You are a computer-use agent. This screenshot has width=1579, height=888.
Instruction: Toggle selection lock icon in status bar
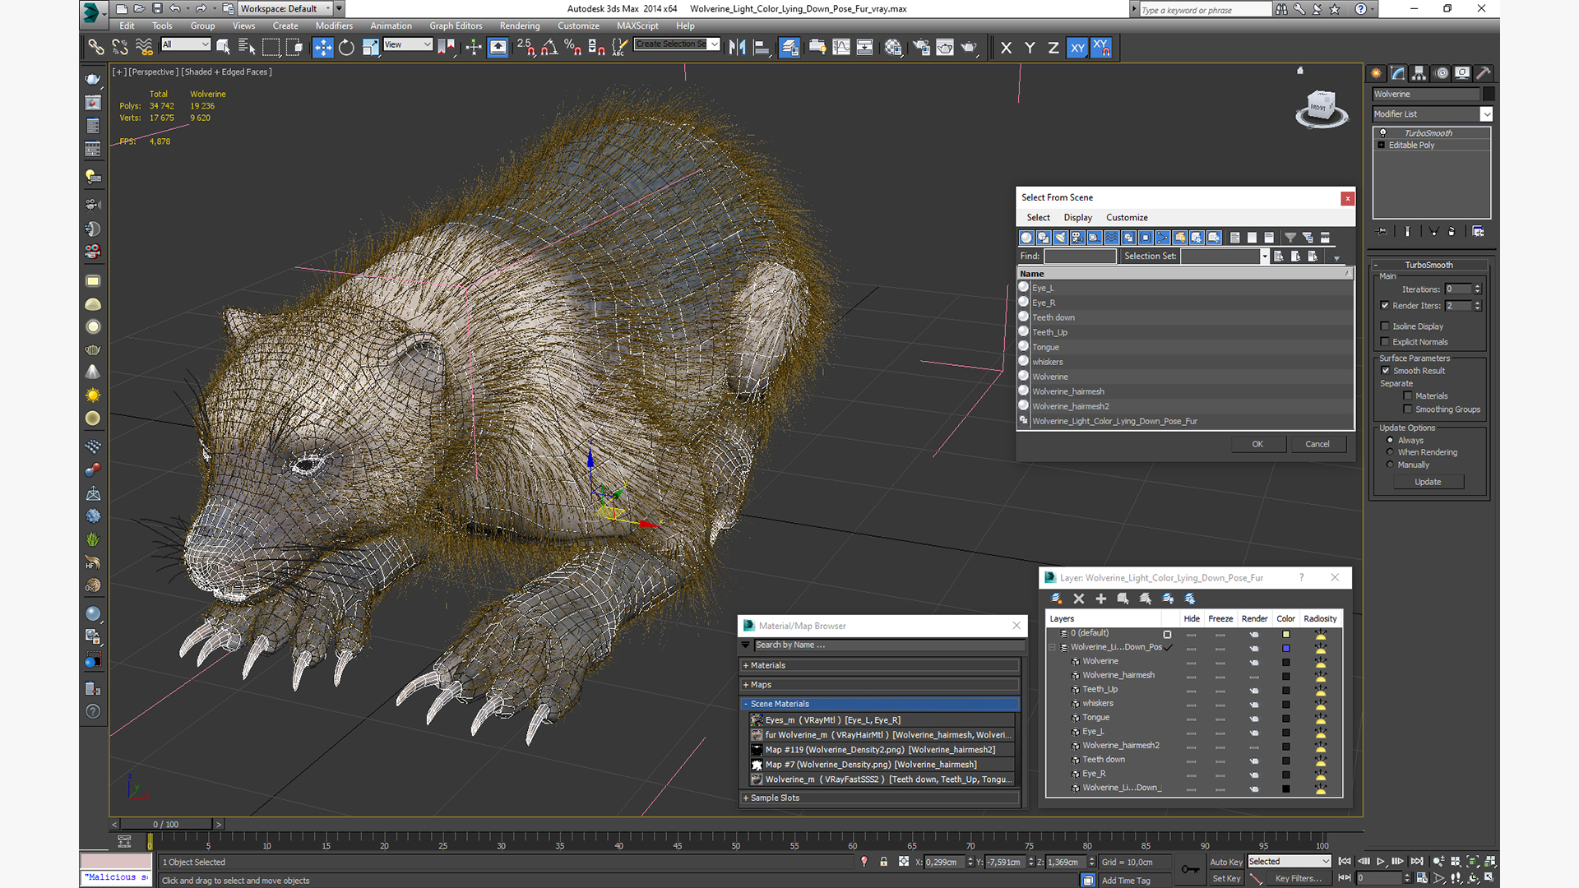884,862
